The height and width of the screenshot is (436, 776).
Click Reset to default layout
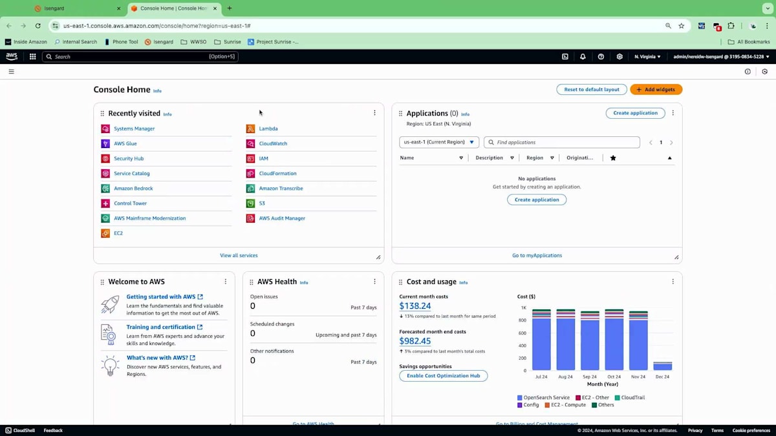592,90
